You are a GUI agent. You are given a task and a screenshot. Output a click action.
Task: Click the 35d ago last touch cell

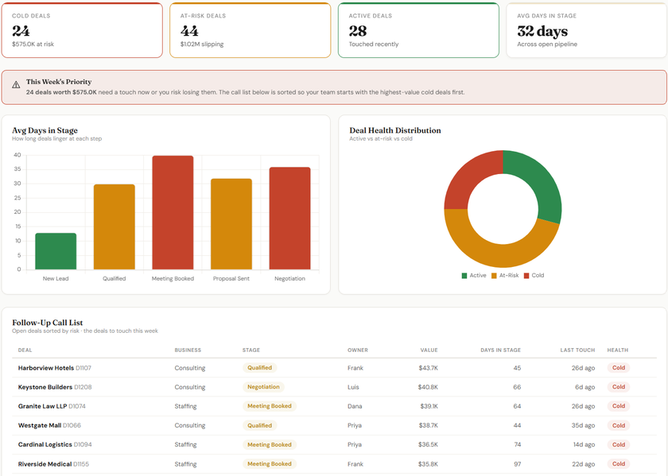pos(583,425)
